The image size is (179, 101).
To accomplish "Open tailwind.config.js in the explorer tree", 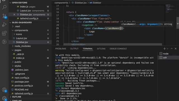I will pyautogui.click(x=30, y=93).
